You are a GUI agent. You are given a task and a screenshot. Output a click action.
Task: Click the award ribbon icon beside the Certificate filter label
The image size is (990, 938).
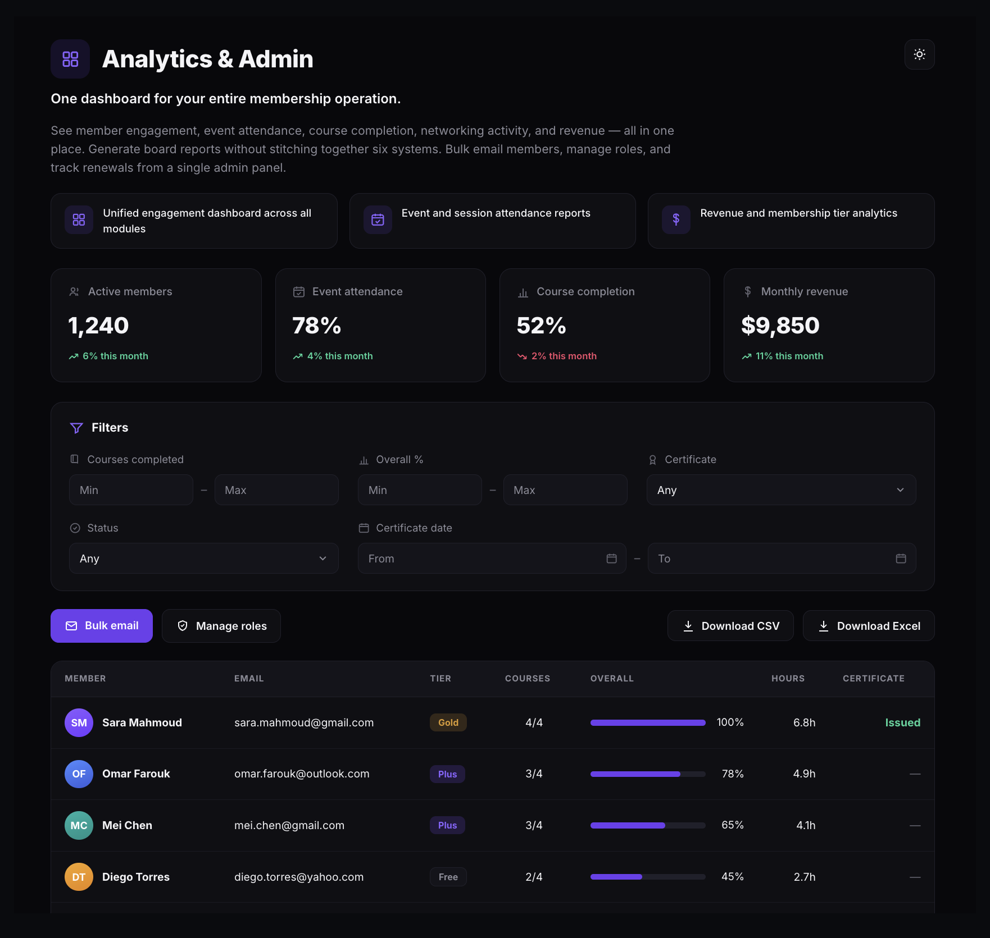point(652,460)
